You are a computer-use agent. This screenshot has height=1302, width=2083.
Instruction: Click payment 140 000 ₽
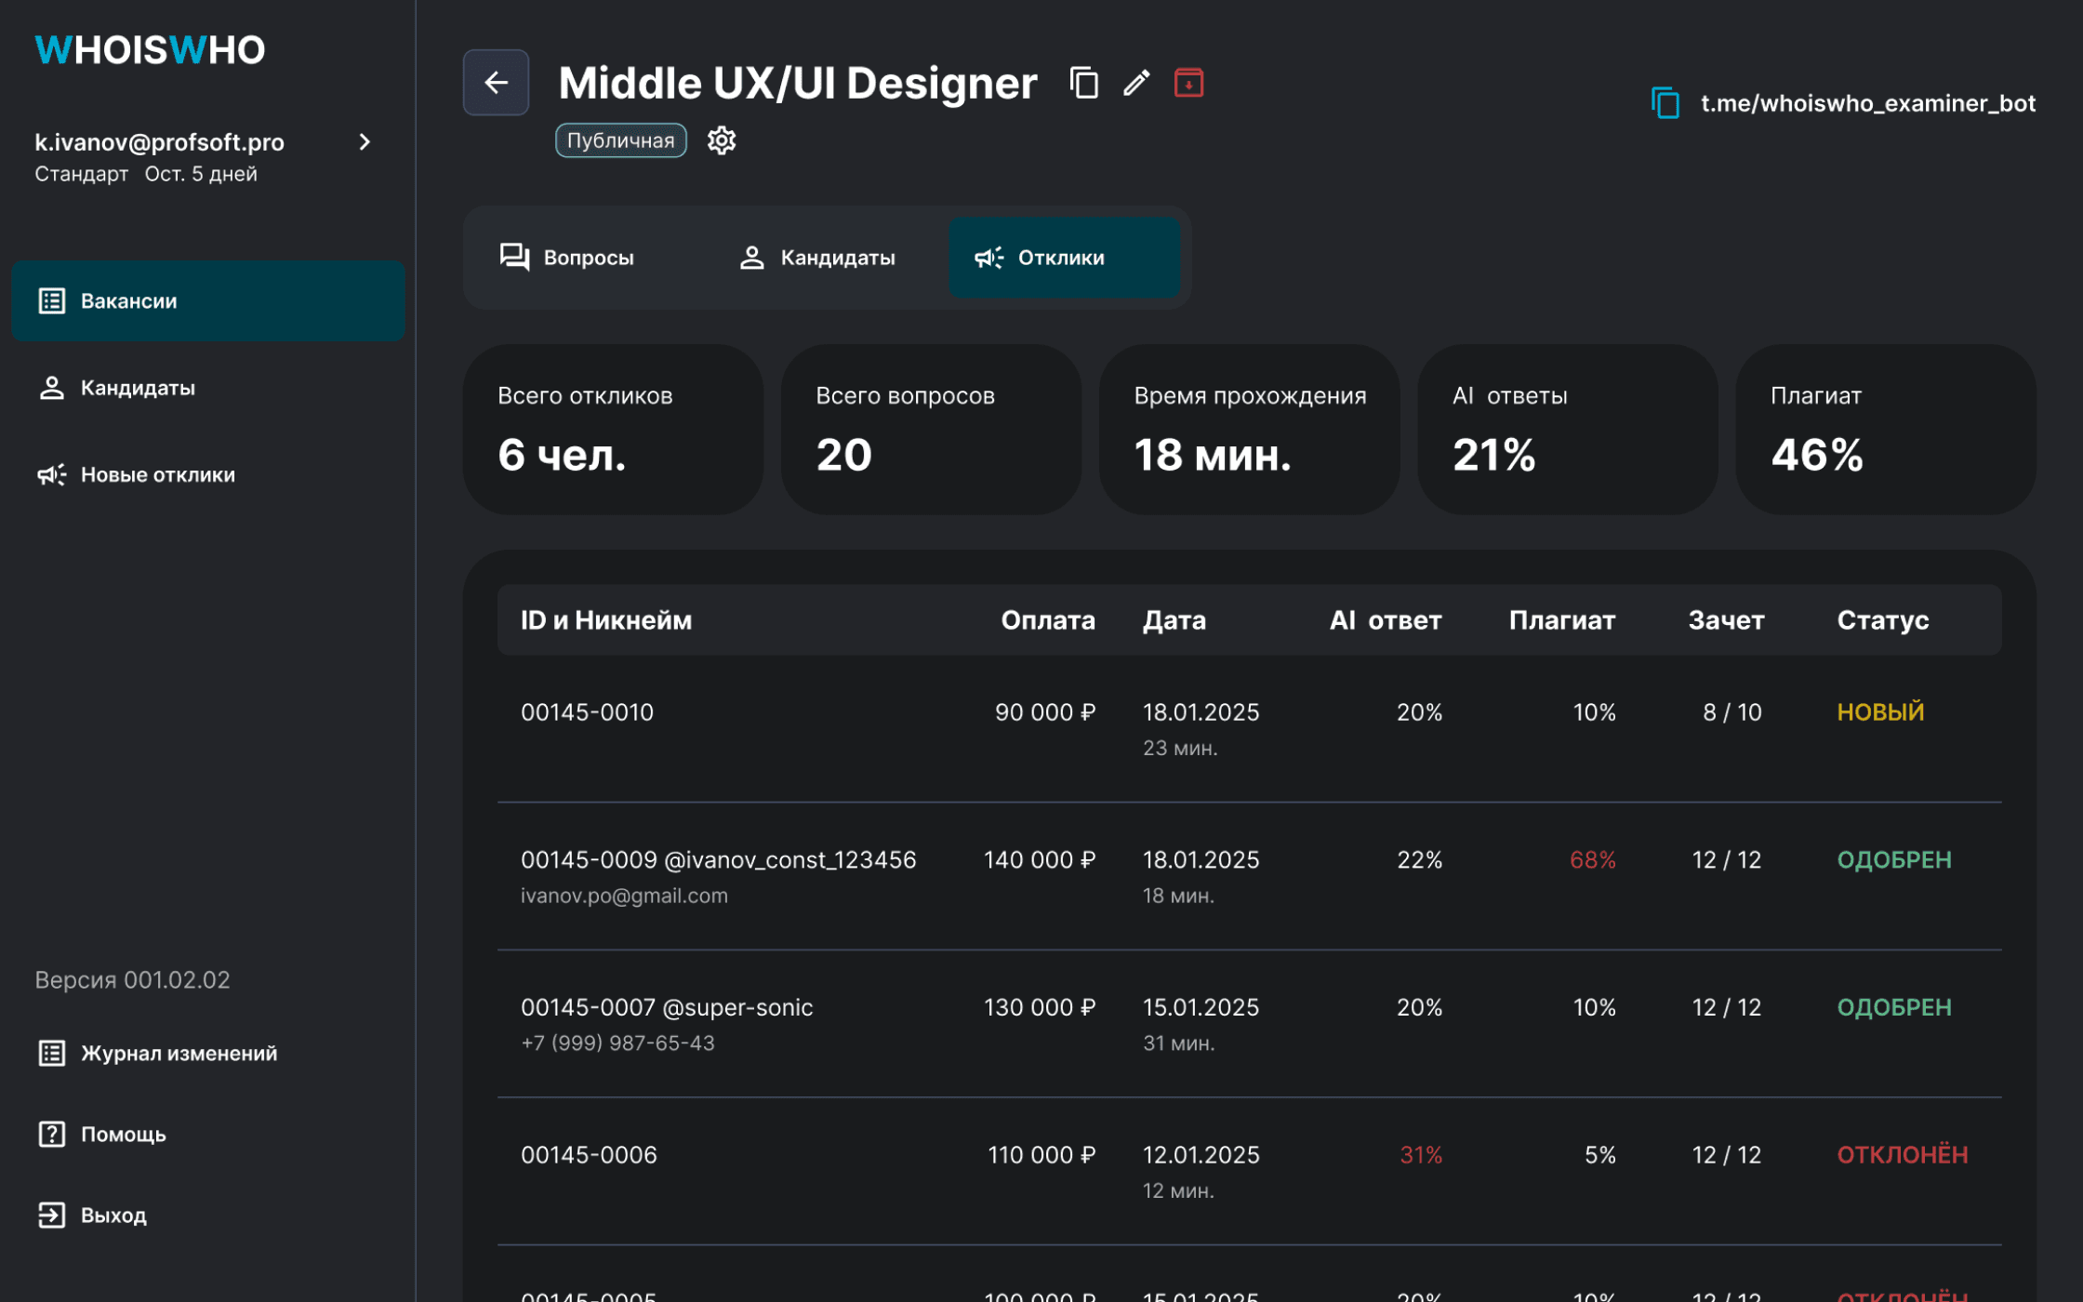click(x=1040, y=860)
